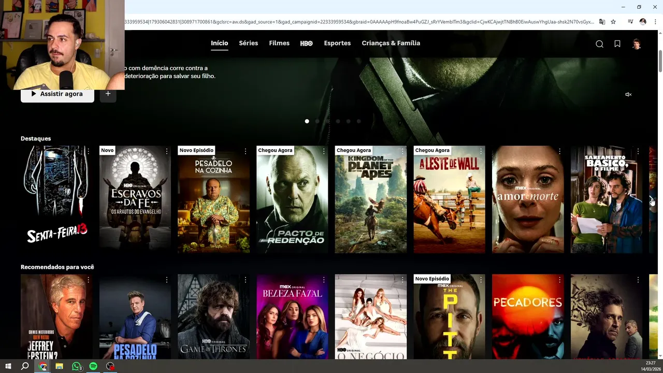
Task: Open Recomendados para você heading
Action: pos(57,267)
